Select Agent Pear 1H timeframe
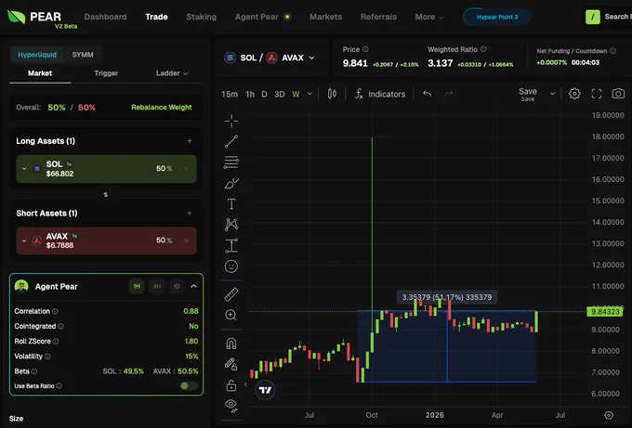 point(137,286)
